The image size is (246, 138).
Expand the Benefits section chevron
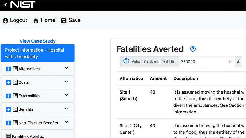pos(66,109)
